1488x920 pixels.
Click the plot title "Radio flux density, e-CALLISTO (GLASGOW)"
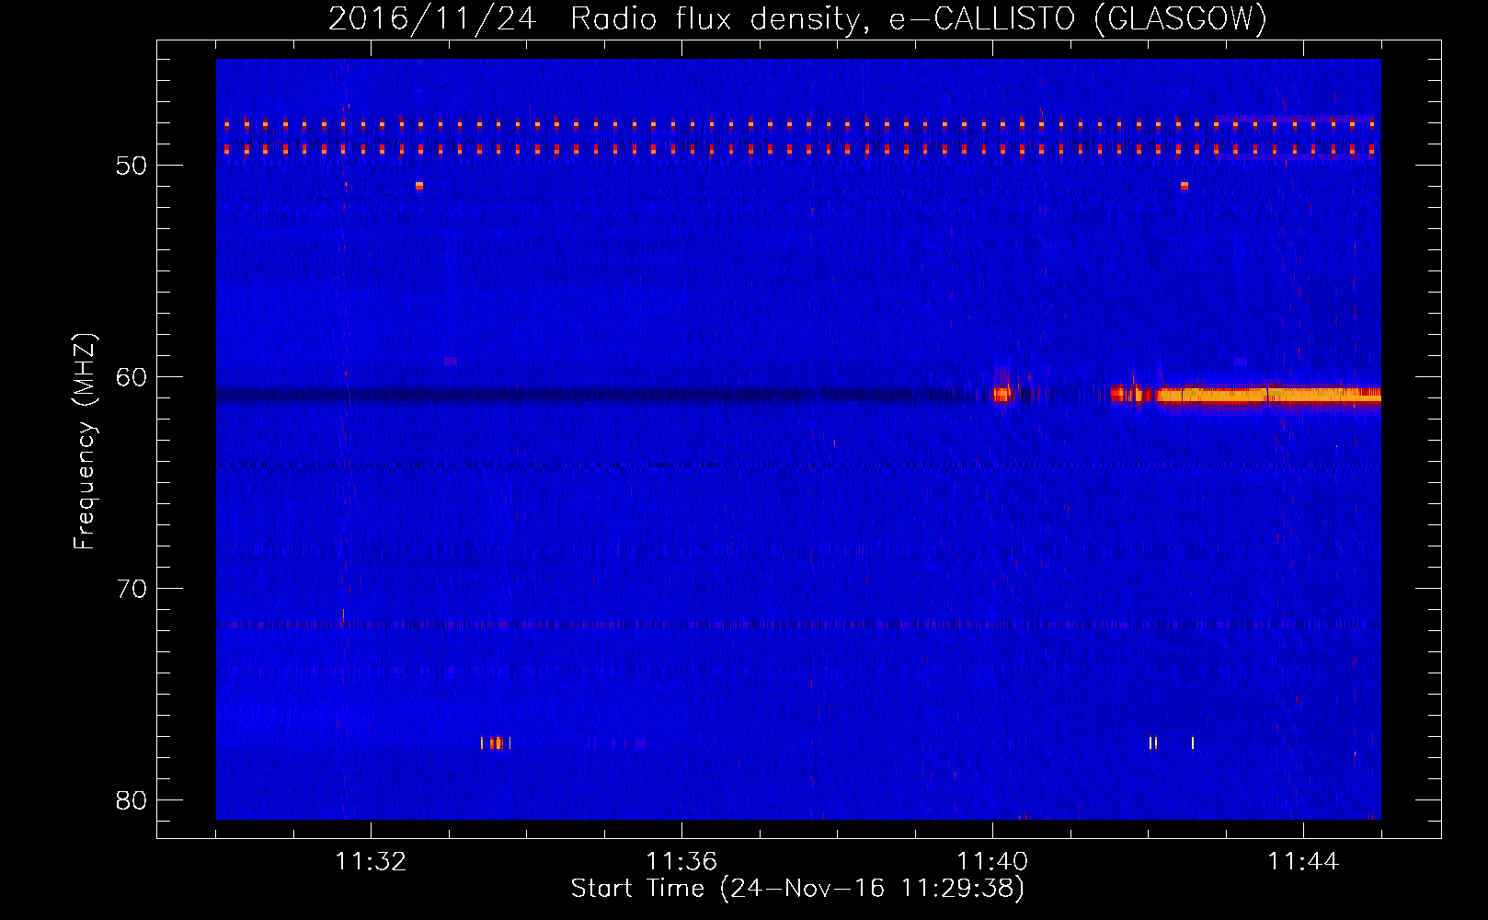pos(918,18)
